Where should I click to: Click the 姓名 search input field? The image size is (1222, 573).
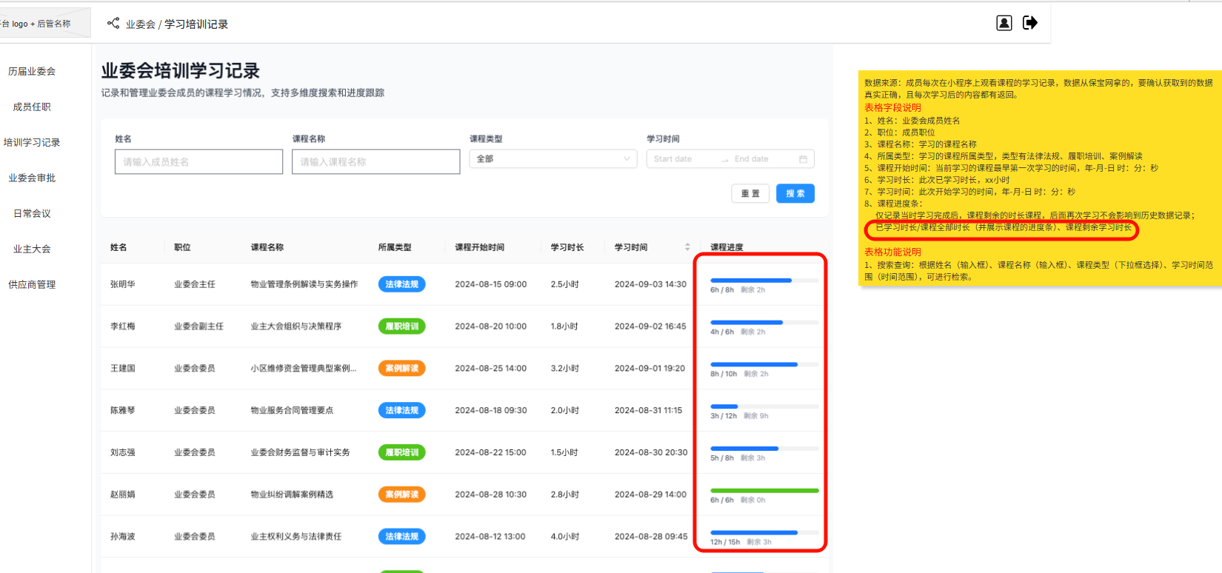coord(198,162)
